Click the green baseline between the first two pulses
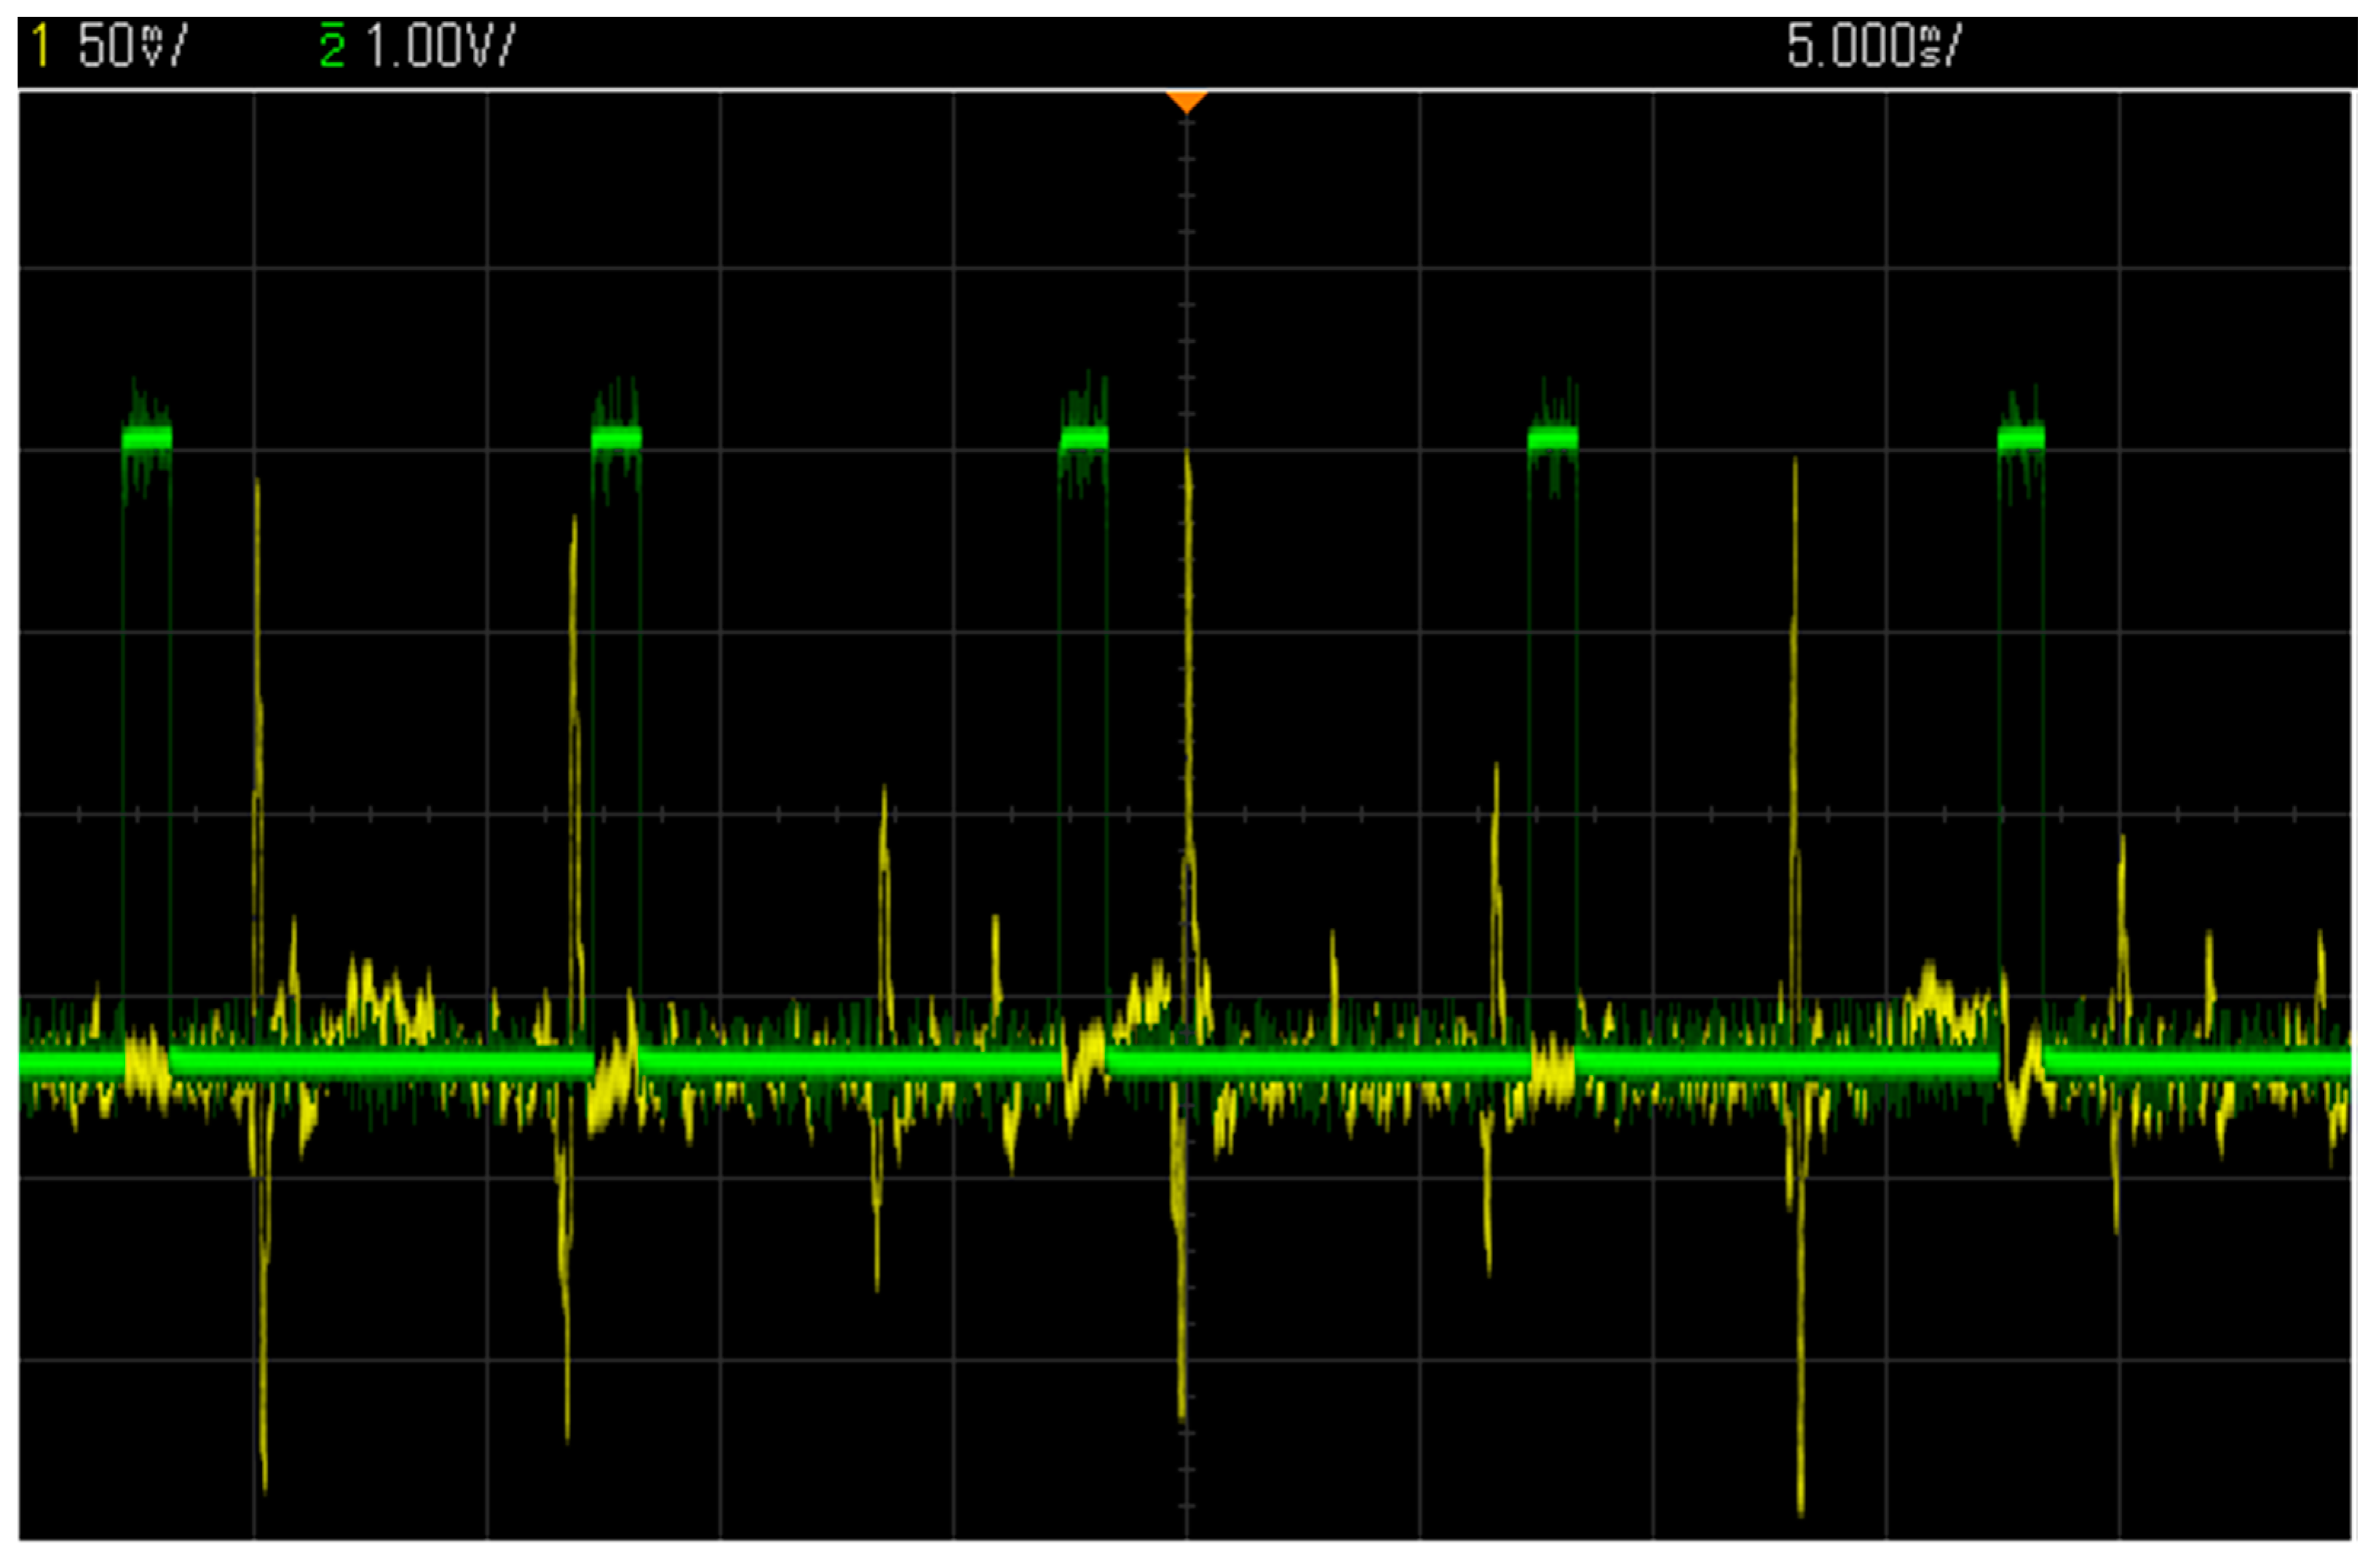The image size is (2376, 1568). click(x=380, y=1062)
